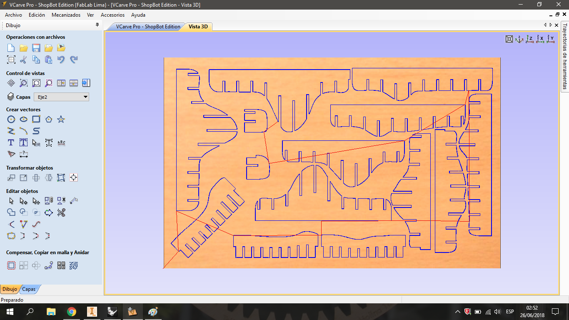Image resolution: width=569 pixels, height=320 pixels.
Task: Select the Draw Ellipse tool
Action: [x=24, y=119]
